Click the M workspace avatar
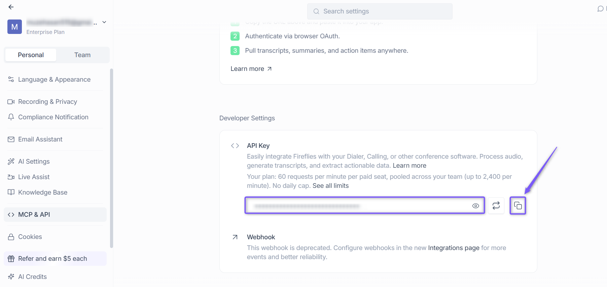607x287 pixels. (x=14, y=27)
